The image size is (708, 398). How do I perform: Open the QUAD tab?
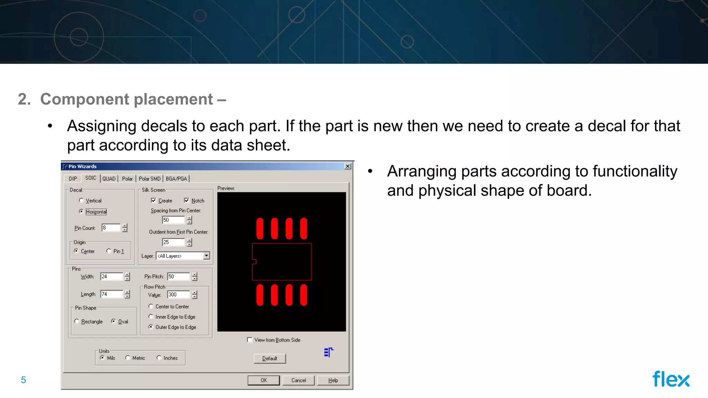pyautogui.click(x=109, y=179)
